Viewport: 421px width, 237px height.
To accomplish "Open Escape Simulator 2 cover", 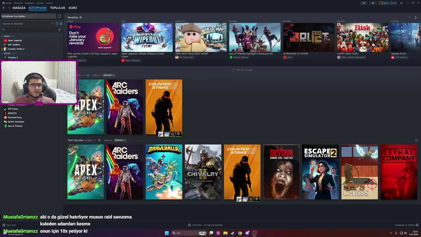I will 320,172.
